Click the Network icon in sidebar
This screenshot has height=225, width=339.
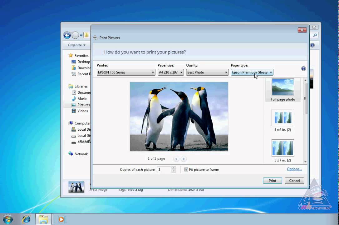(x=71, y=154)
